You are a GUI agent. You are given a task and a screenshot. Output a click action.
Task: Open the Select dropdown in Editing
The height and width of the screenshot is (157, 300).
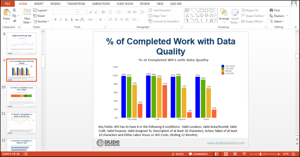tap(277, 21)
